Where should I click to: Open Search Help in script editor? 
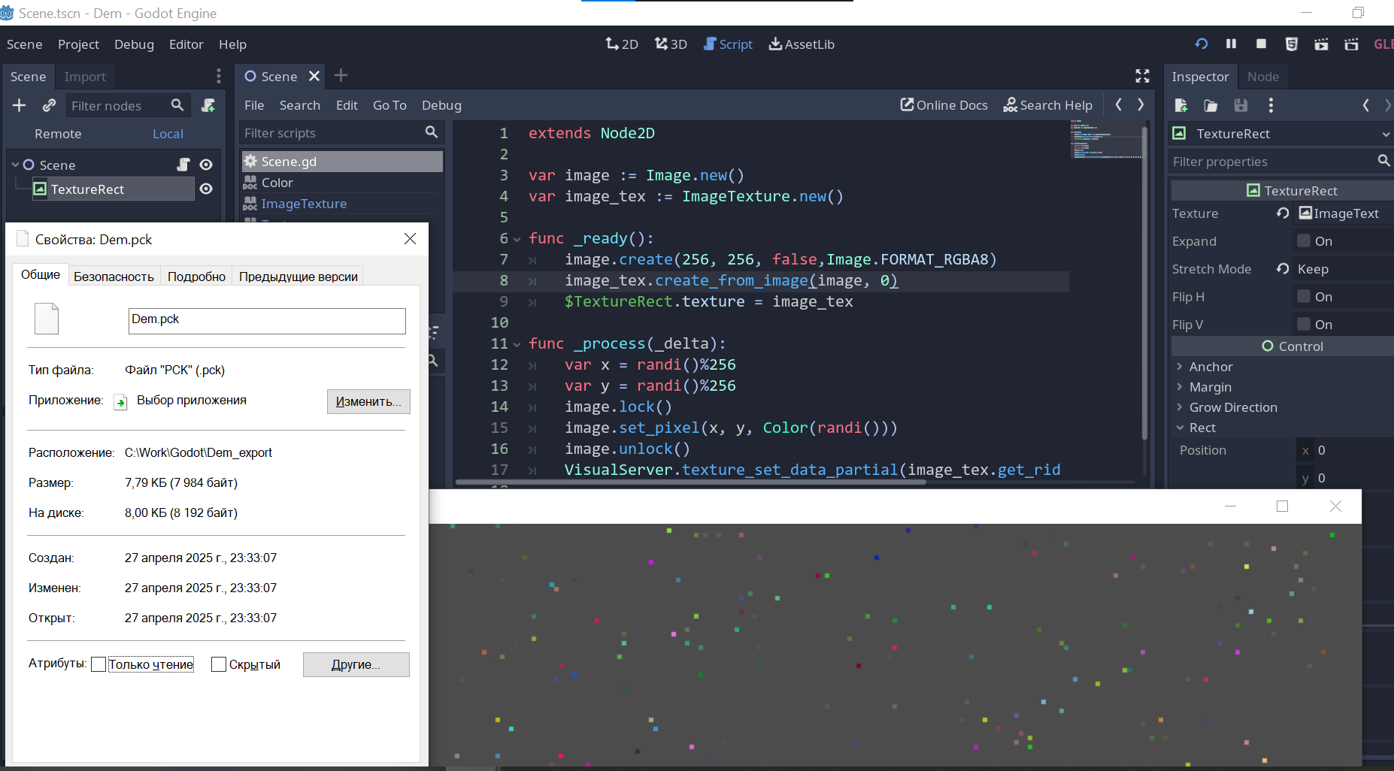pyautogui.click(x=1048, y=105)
